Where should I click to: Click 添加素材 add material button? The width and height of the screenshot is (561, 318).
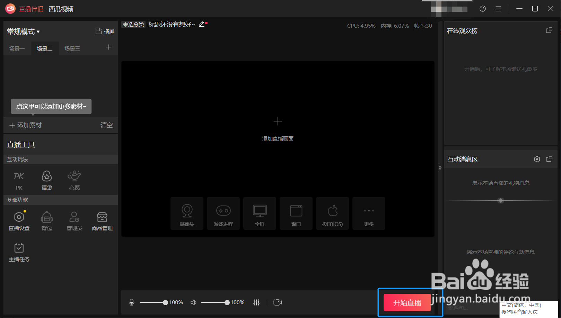[25, 125]
